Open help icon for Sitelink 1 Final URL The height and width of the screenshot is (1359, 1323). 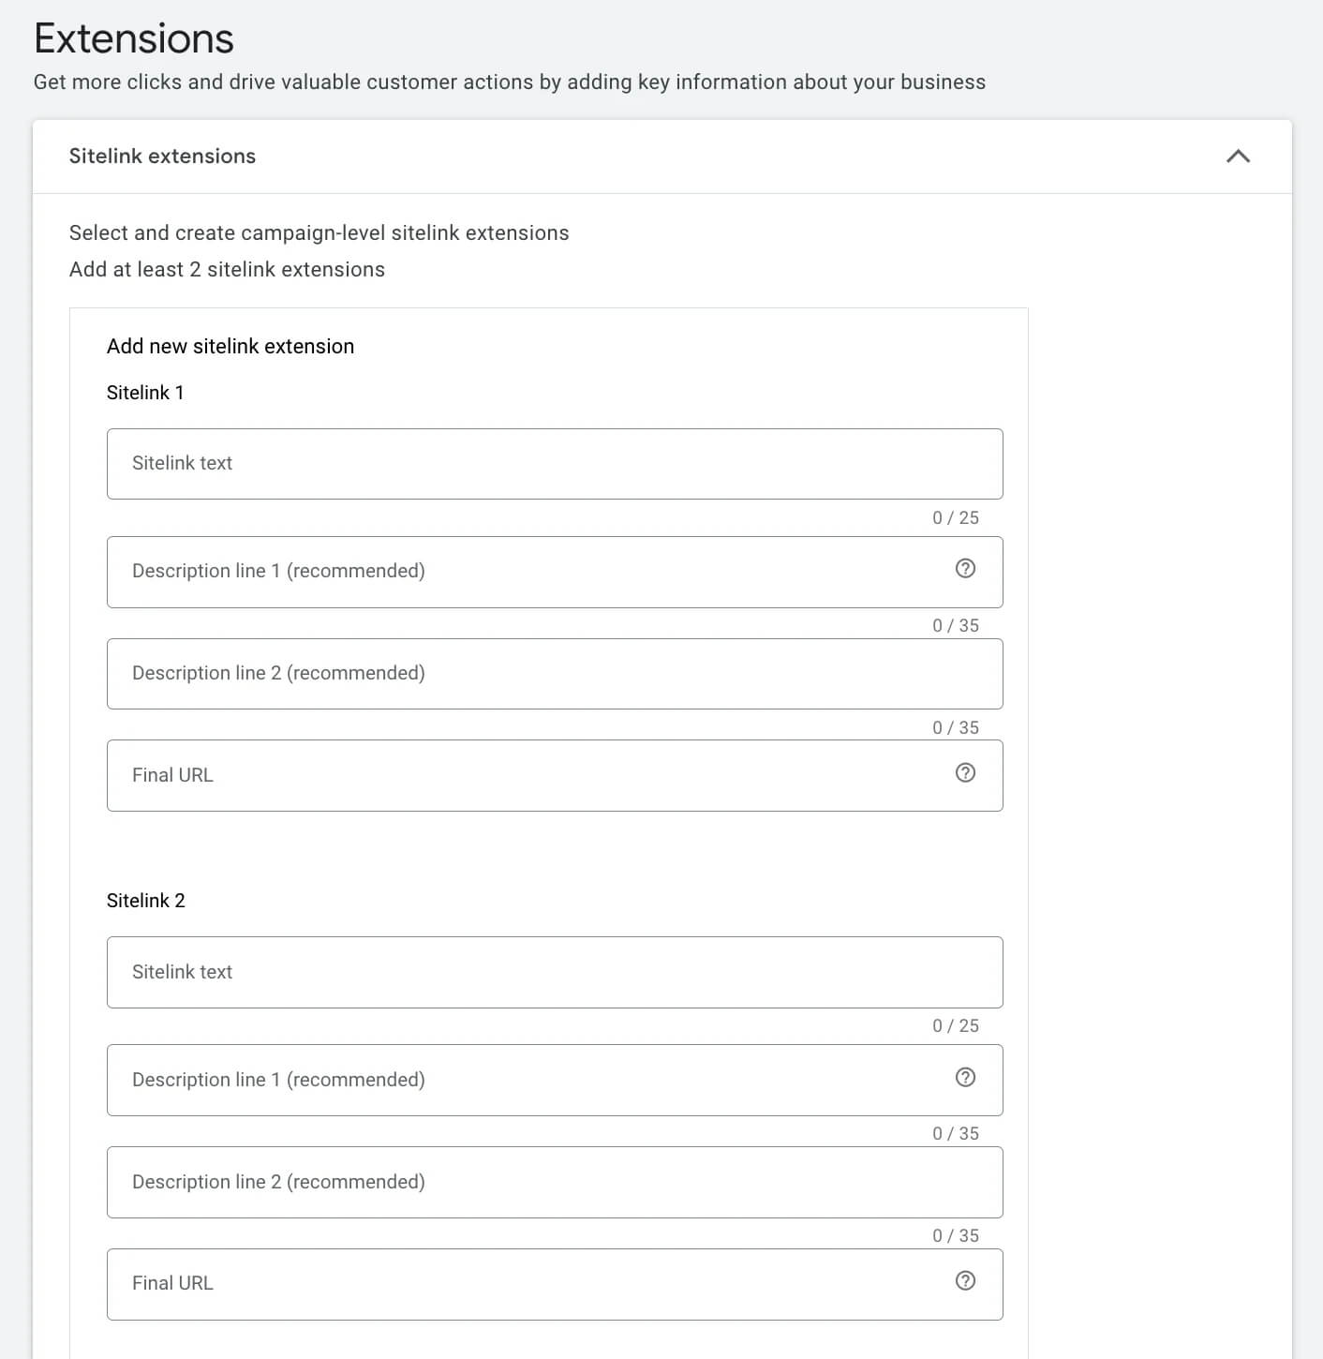click(x=965, y=772)
